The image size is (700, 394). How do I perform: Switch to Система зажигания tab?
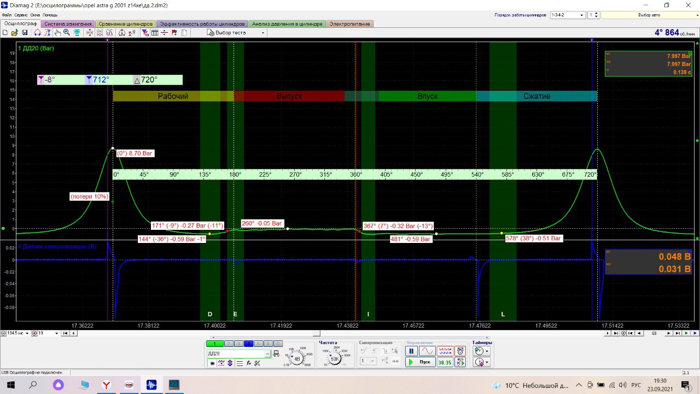[x=68, y=24]
